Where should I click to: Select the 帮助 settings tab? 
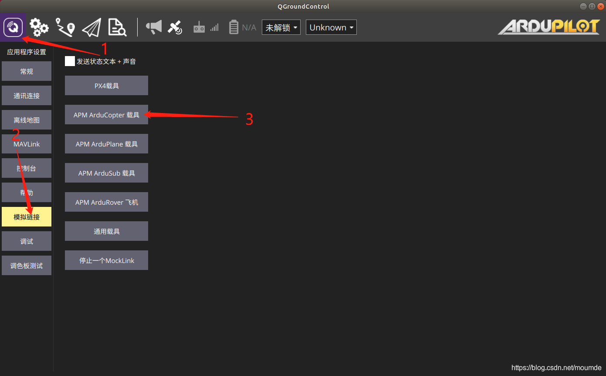coord(27,193)
